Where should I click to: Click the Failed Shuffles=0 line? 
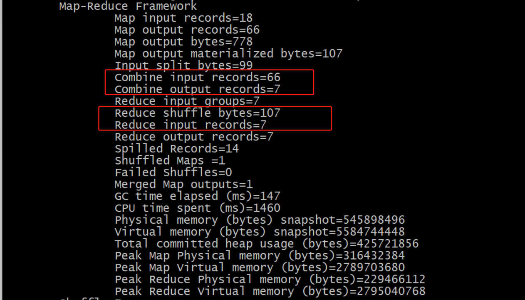pyautogui.click(x=173, y=172)
